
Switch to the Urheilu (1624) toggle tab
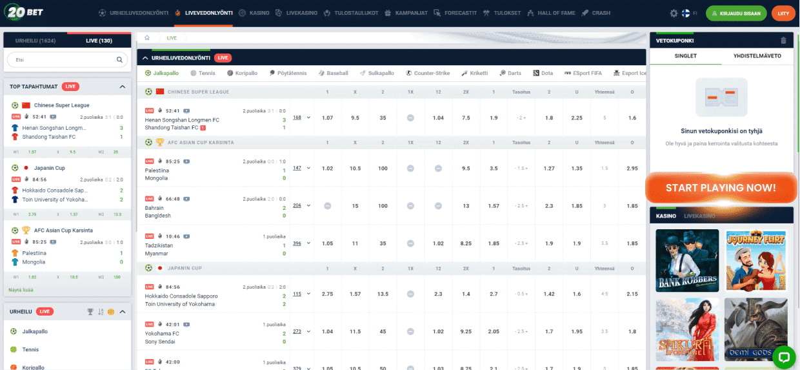tap(35, 41)
